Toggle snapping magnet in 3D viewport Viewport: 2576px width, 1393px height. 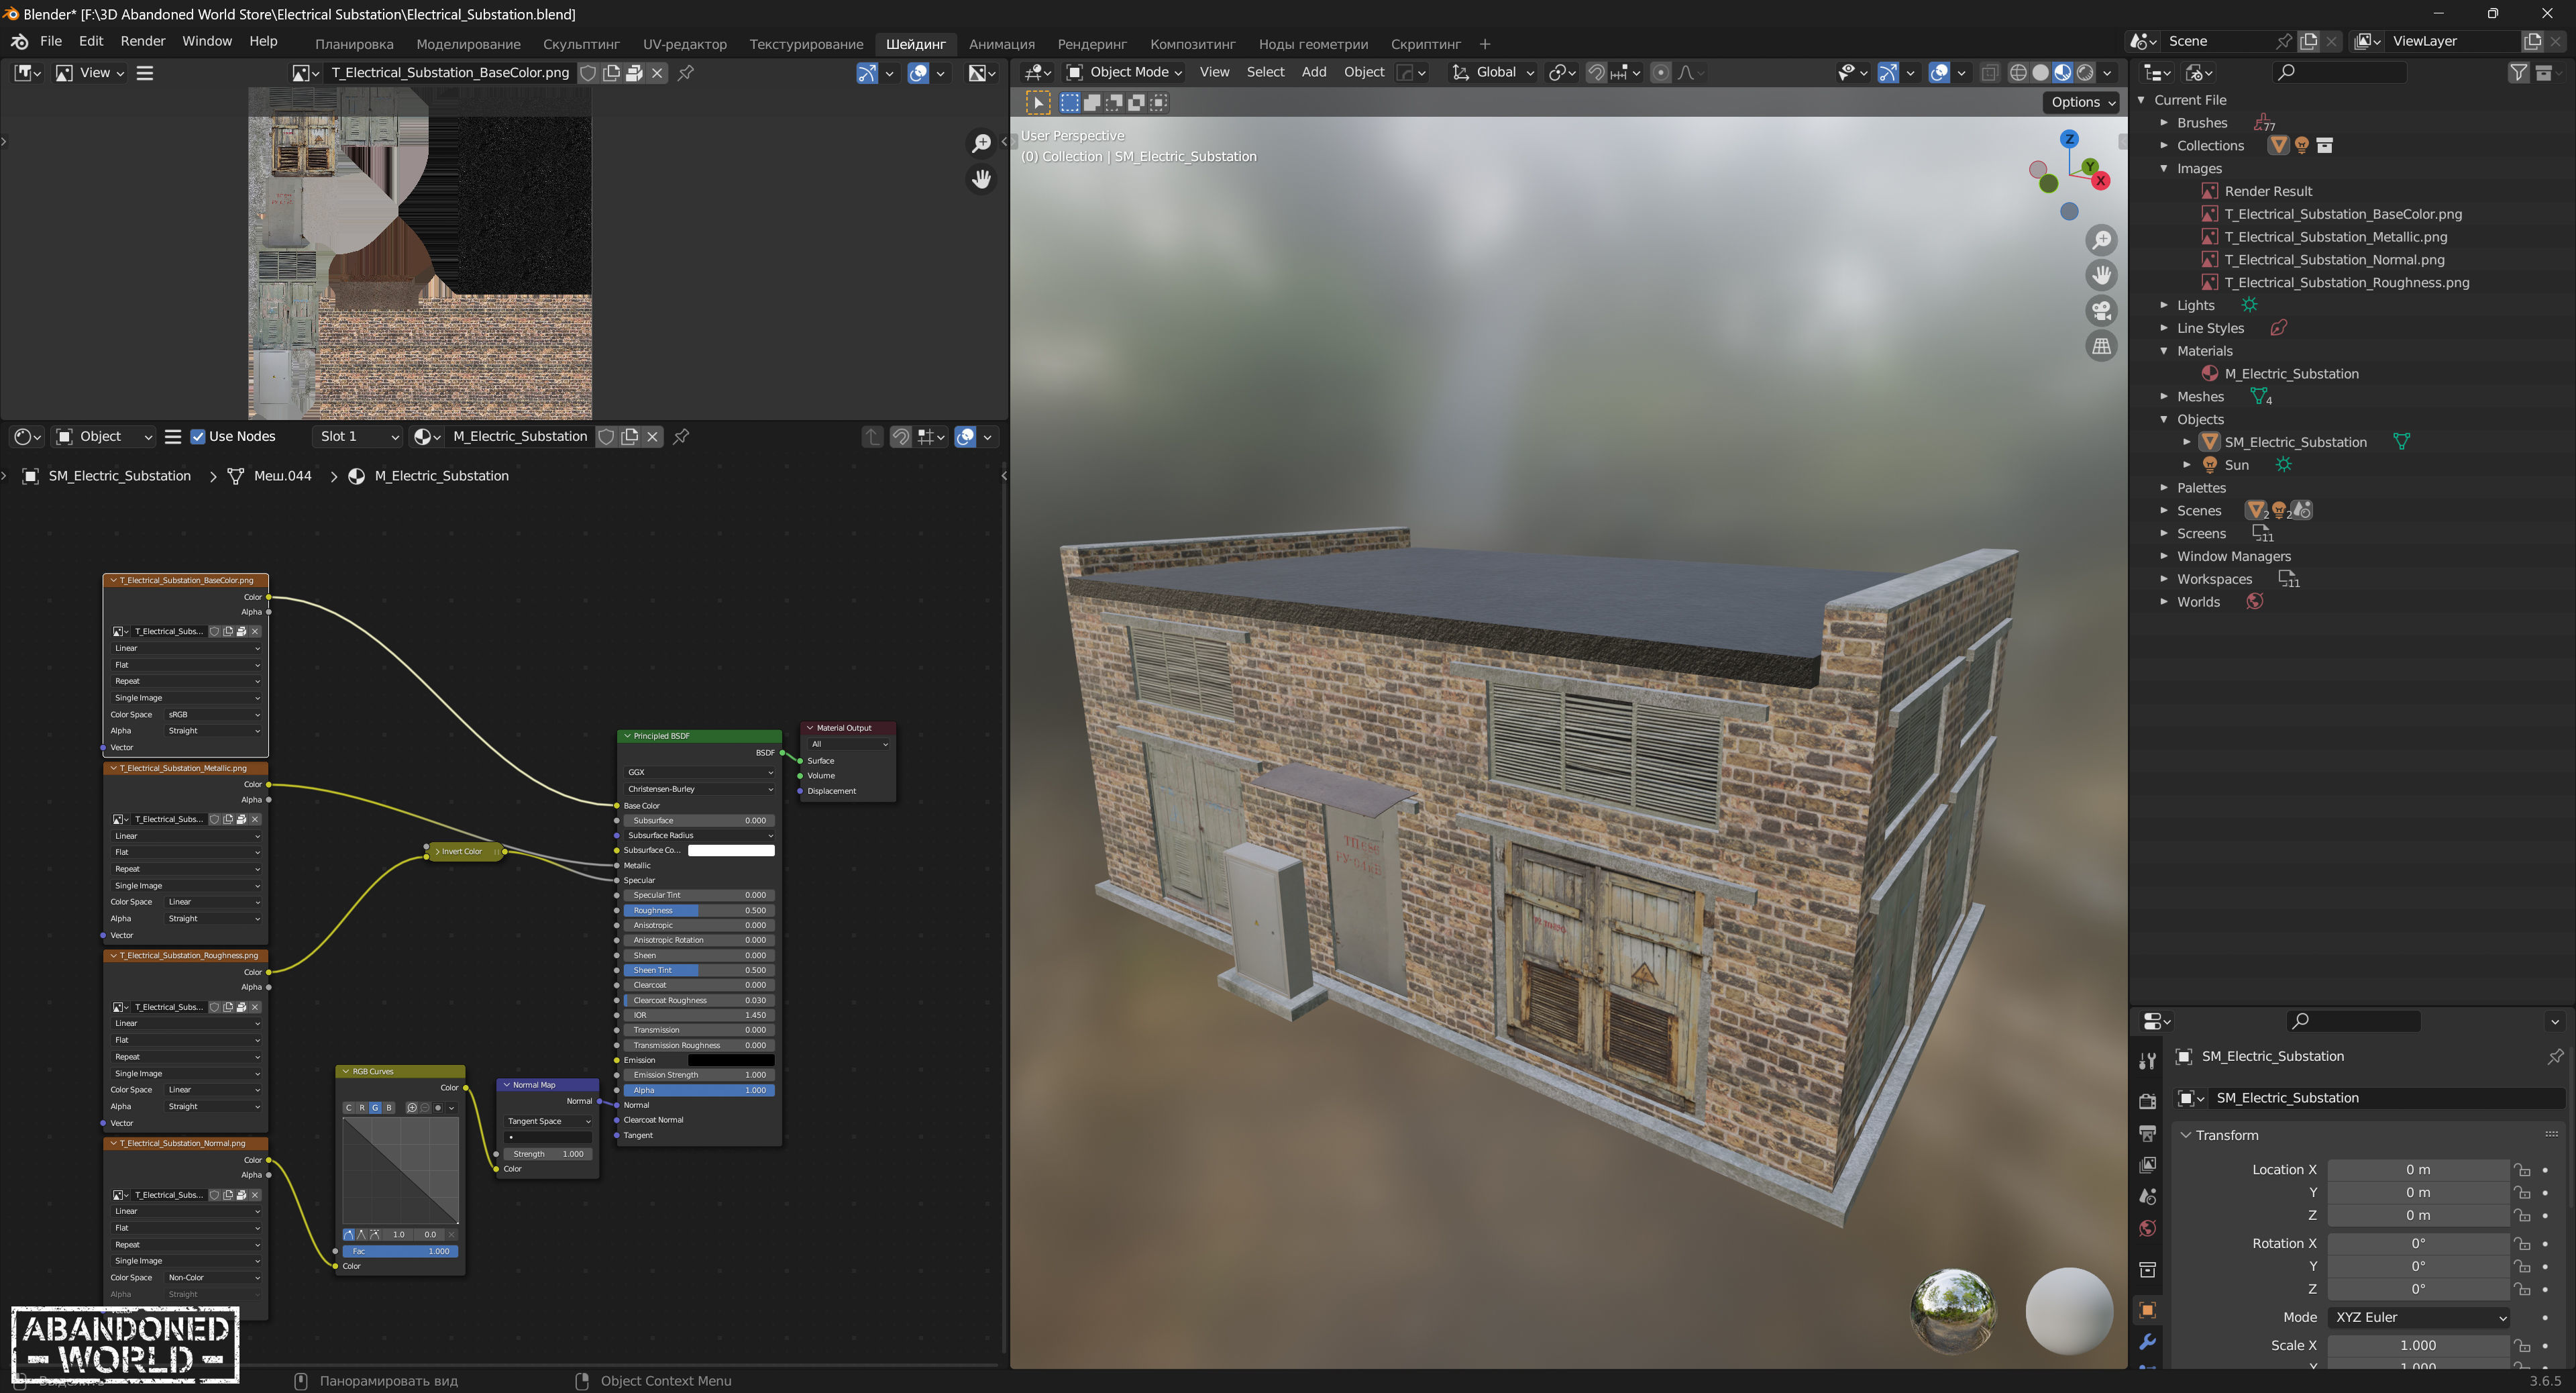pyautogui.click(x=1596, y=72)
